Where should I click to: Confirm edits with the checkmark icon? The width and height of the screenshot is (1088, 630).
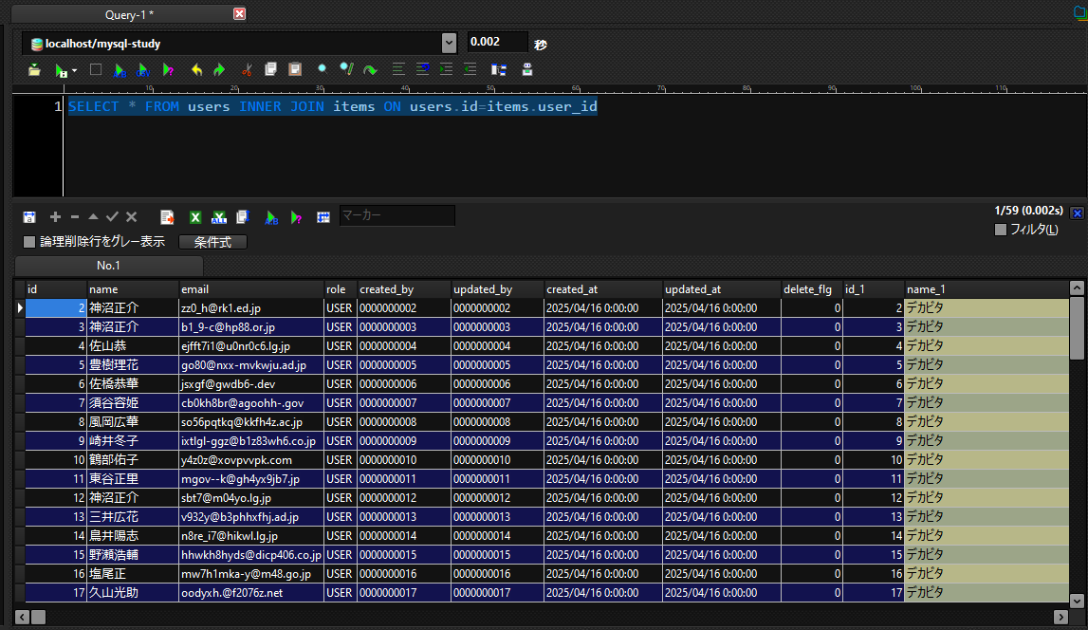111,216
